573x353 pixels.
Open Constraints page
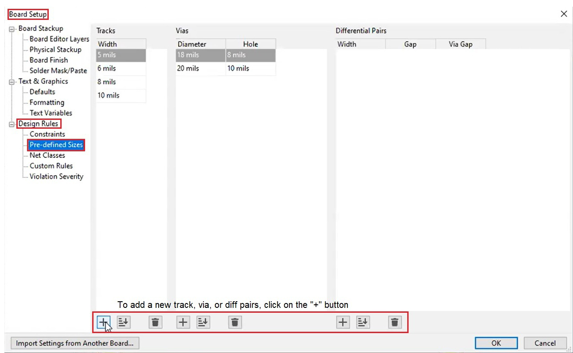(47, 134)
